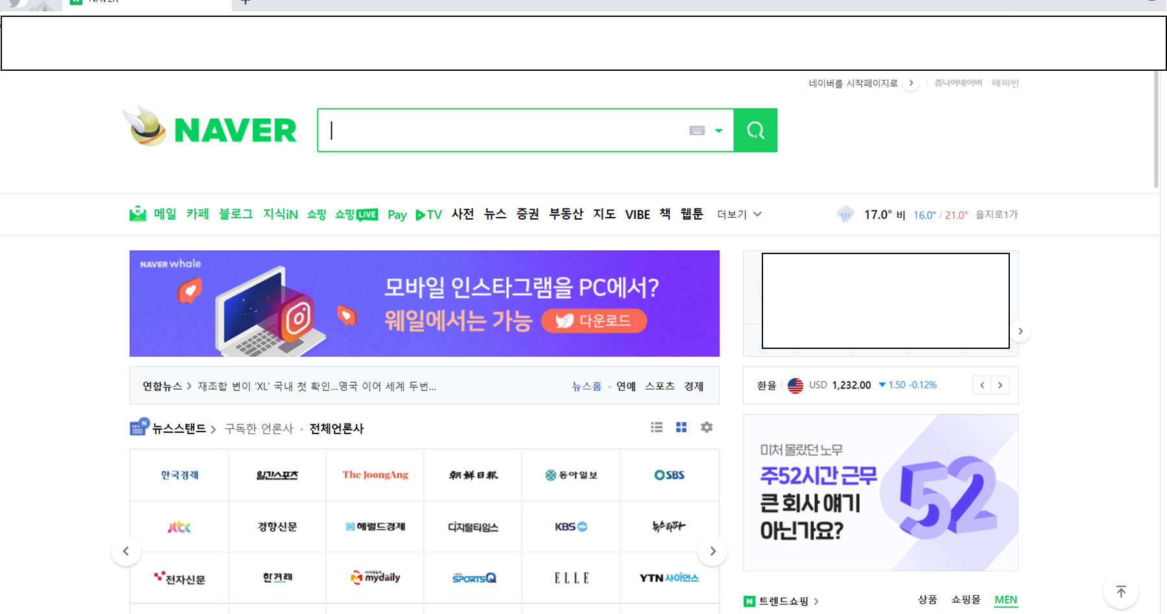Switch to 구독한 언론사 tab
The image size is (1167, 614).
point(258,428)
